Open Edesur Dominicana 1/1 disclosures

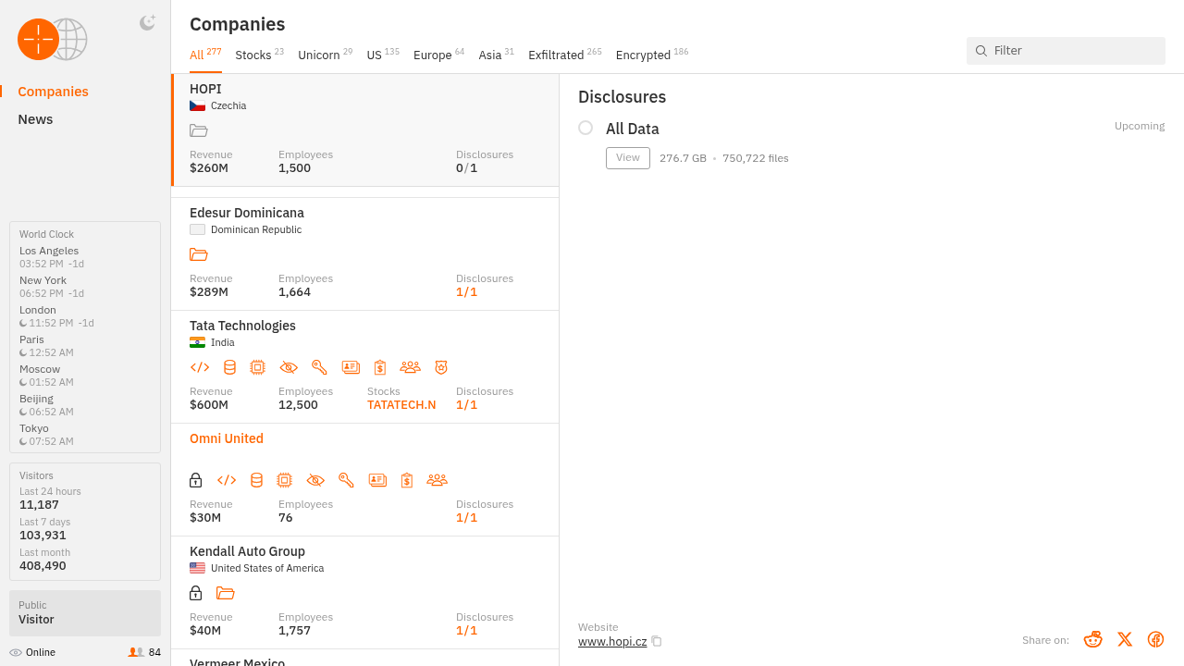pos(467,291)
